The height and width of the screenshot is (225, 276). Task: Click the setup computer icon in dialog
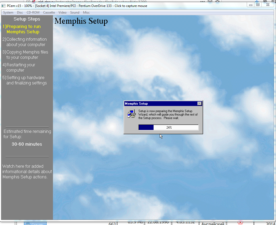click(x=131, y=113)
